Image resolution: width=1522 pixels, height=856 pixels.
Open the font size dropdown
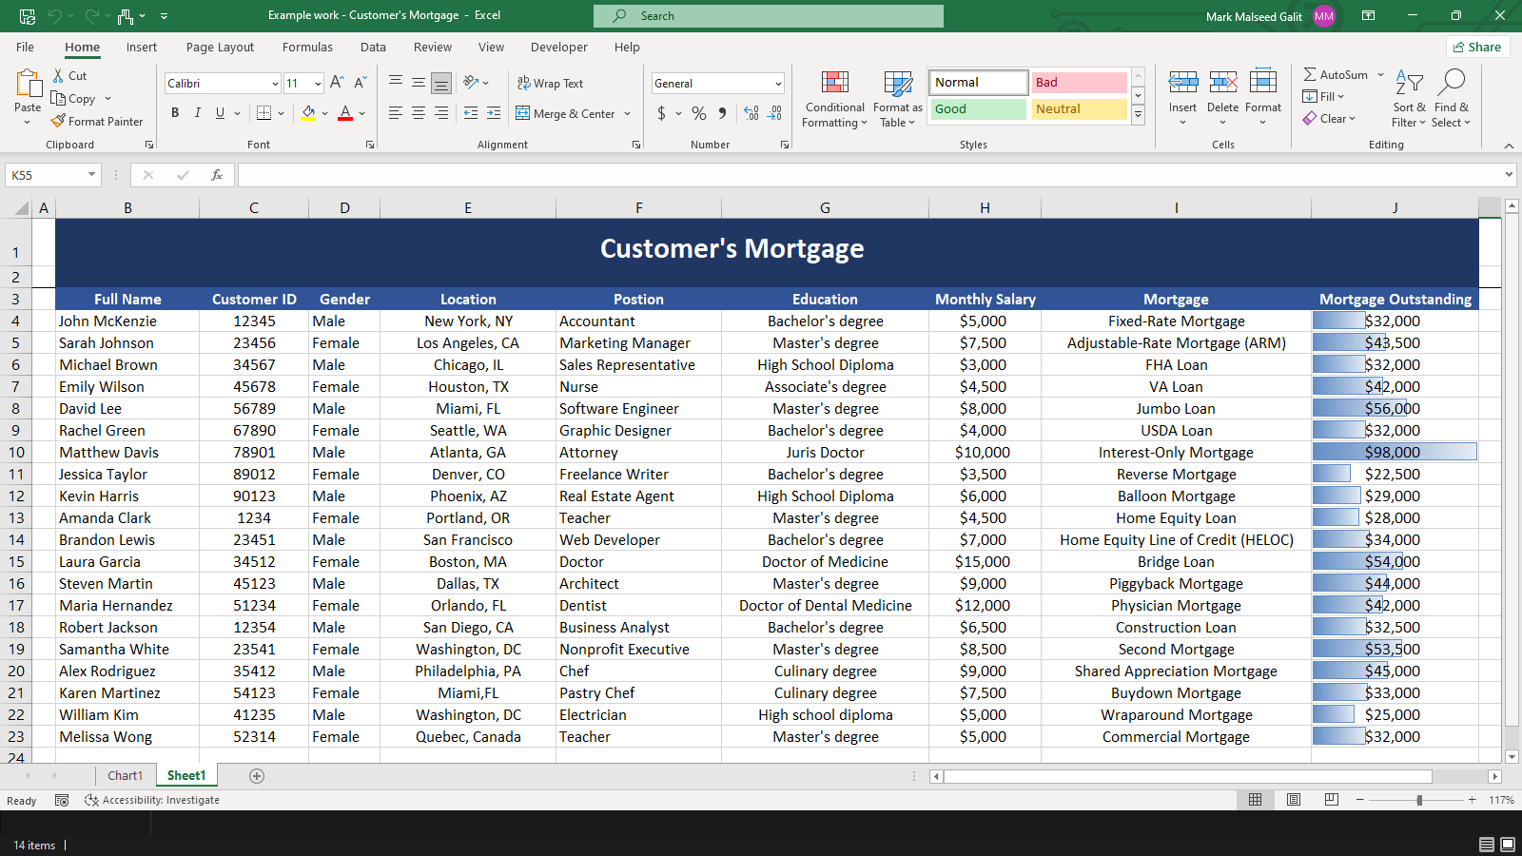click(318, 84)
